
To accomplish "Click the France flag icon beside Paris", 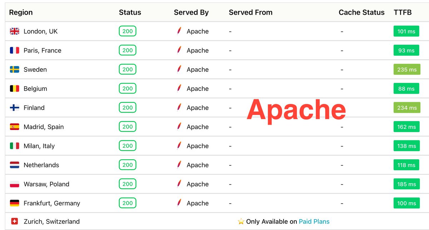I will click(14, 50).
